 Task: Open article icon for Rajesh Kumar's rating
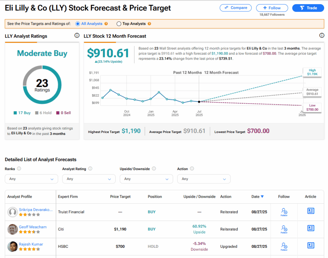pyautogui.click(x=310, y=245)
